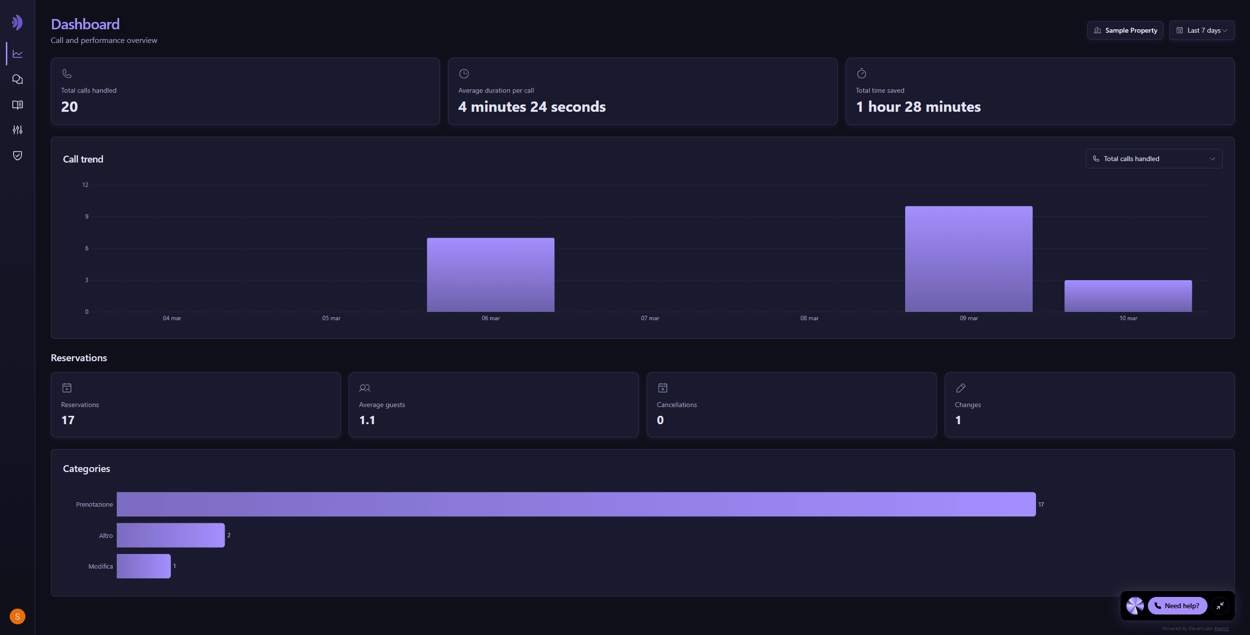Click the Altro category bar
Image resolution: width=1250 pixels, height=635 pixels.
point(170,535)
